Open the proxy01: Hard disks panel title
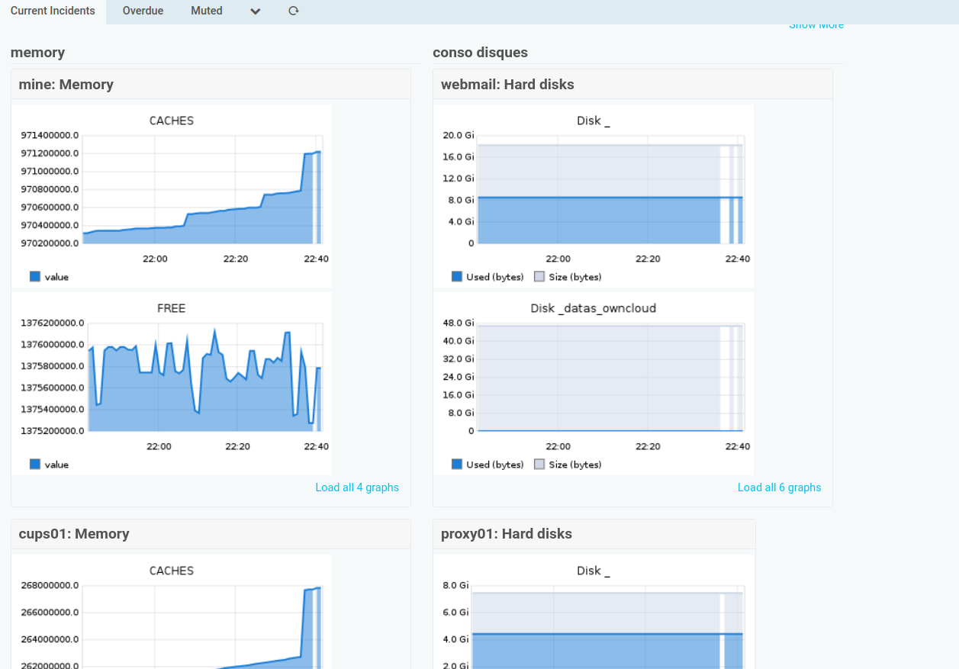Screen dimensions: 959x669 coord(507,534)
